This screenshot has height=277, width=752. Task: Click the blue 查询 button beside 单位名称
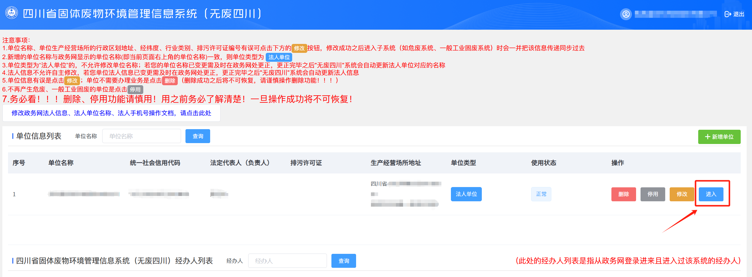tap(197, 136)
